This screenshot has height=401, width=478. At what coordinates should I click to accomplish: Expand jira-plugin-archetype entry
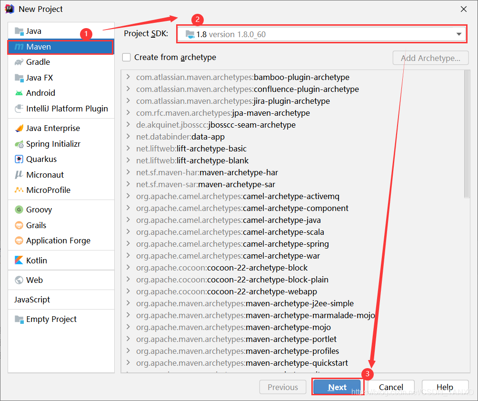coord(129,100)
